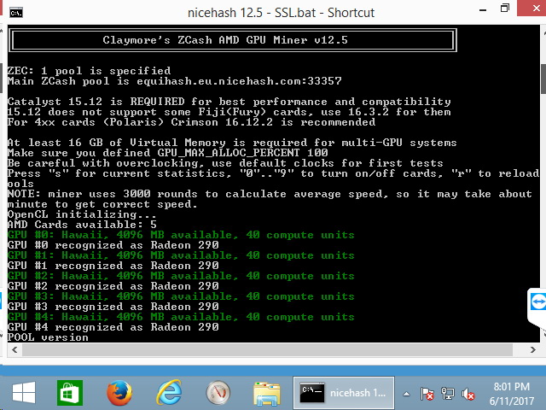This screenshot has height=410, width=546.
Task: Open the command prompt window system menu icon
Action: click(x=16, y=13)
